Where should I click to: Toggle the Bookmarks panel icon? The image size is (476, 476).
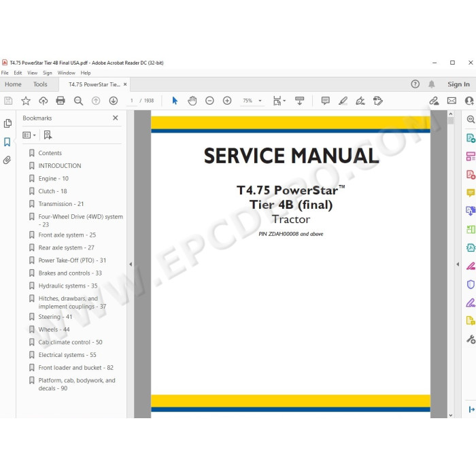tap(7, 141)
